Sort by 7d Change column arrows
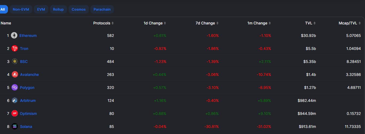 217,23
